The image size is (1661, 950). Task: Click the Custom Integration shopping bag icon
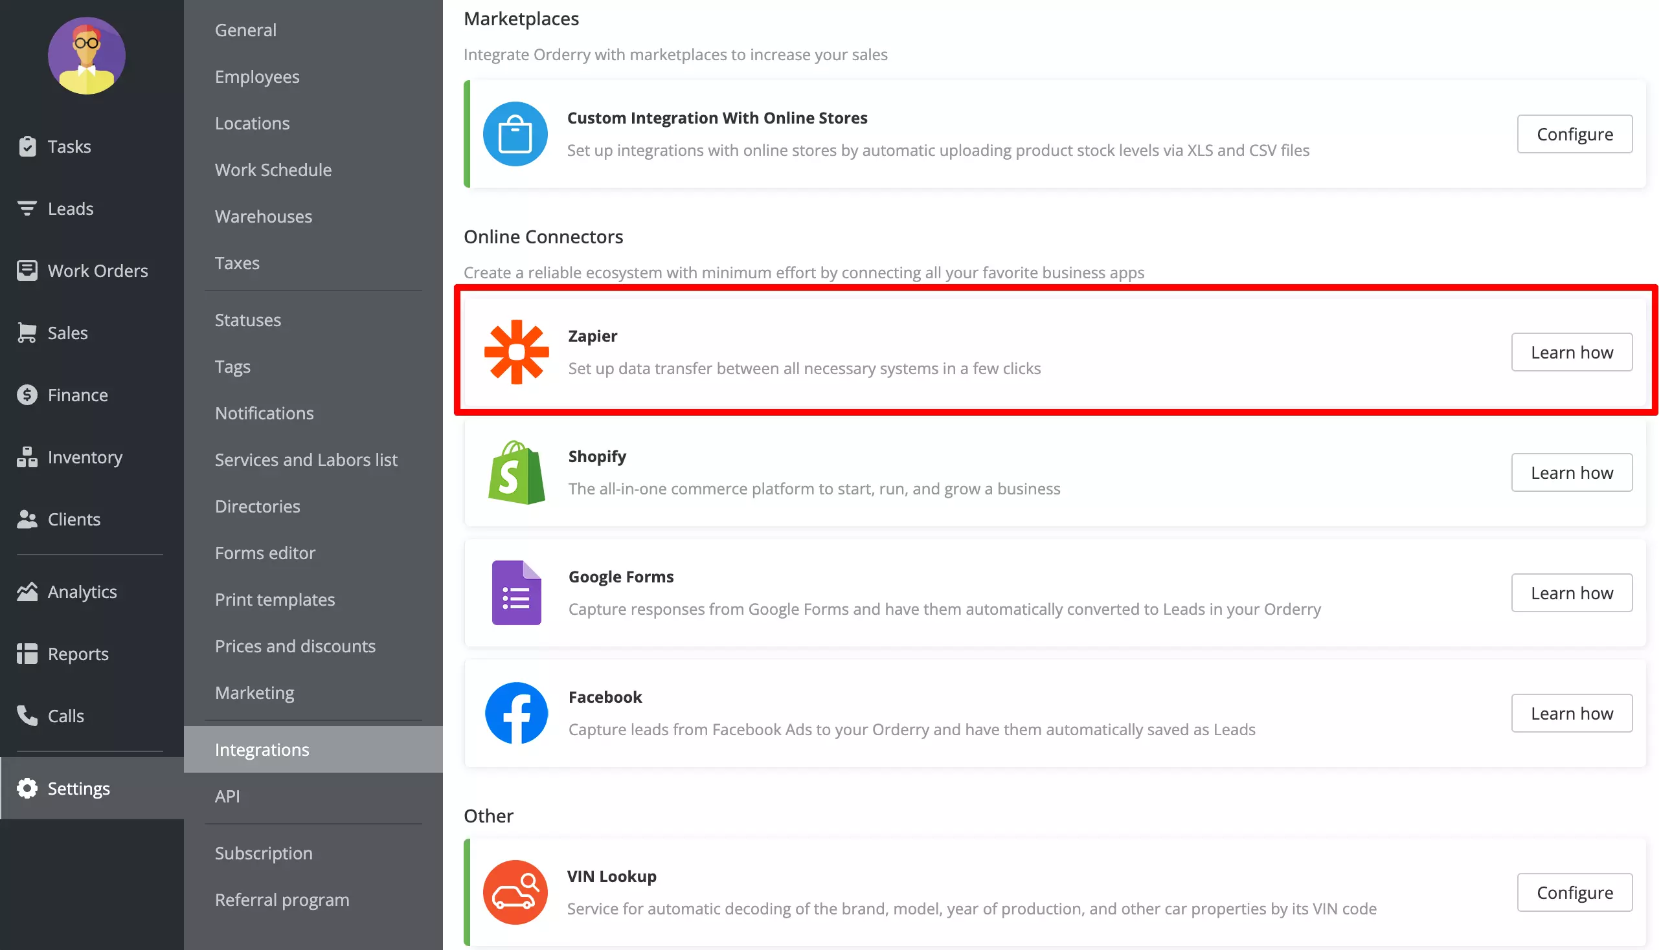pos(515,134)
